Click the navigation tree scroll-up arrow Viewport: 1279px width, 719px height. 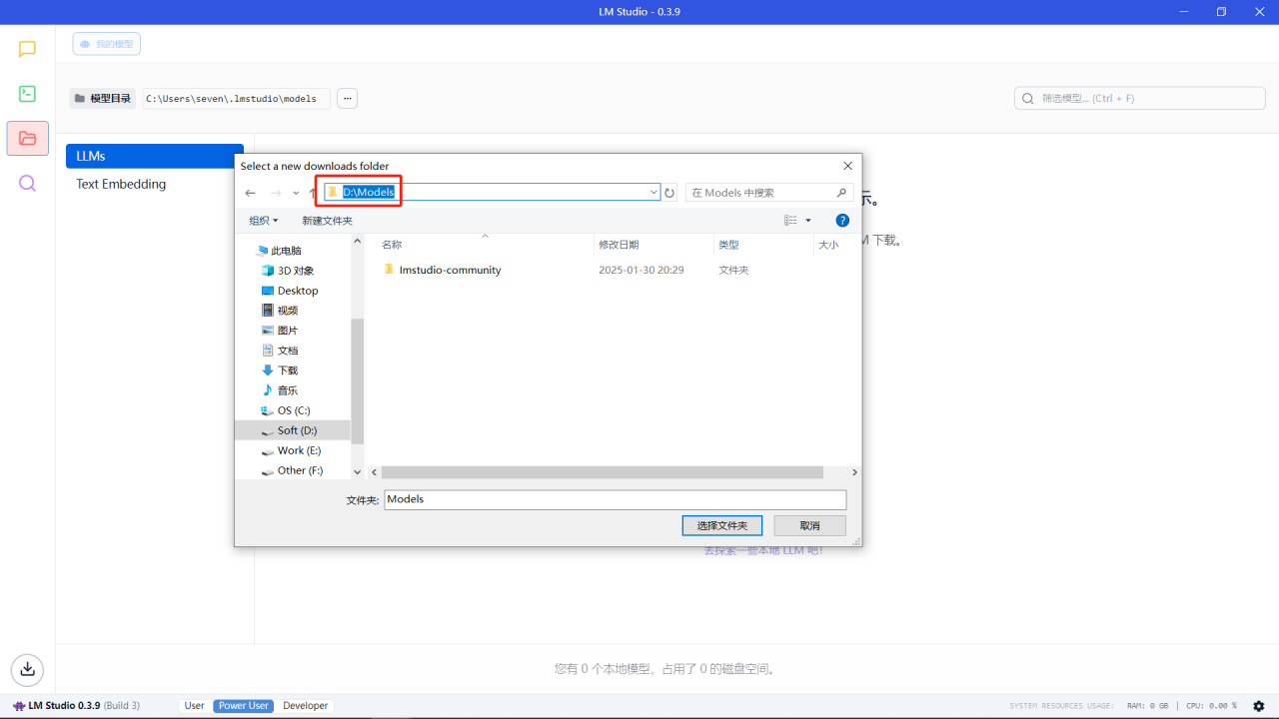[358, 241]
